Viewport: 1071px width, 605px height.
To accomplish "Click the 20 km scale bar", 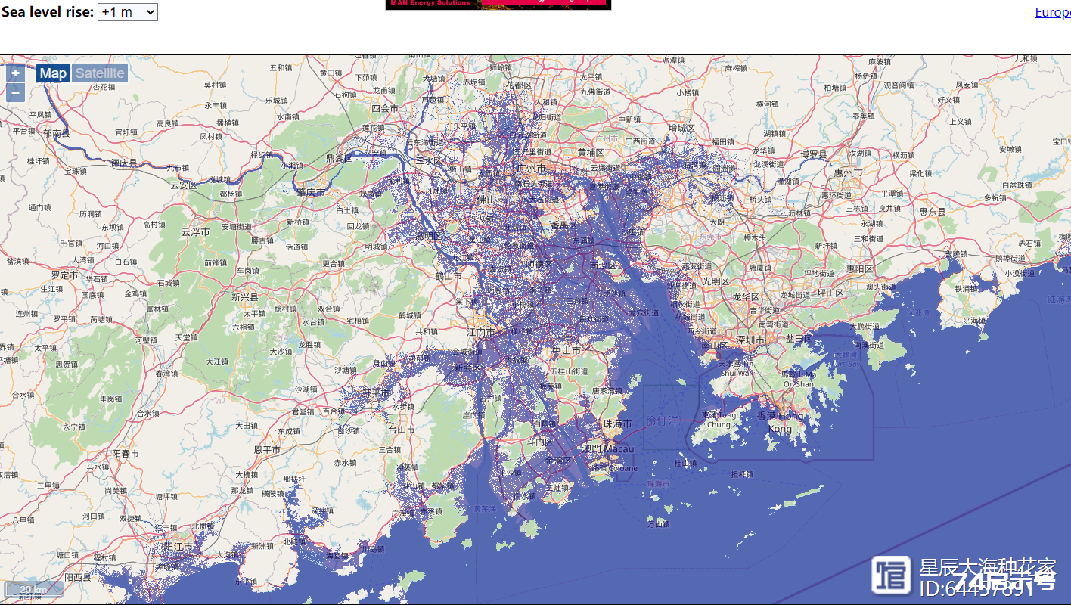I will [33, 589].
